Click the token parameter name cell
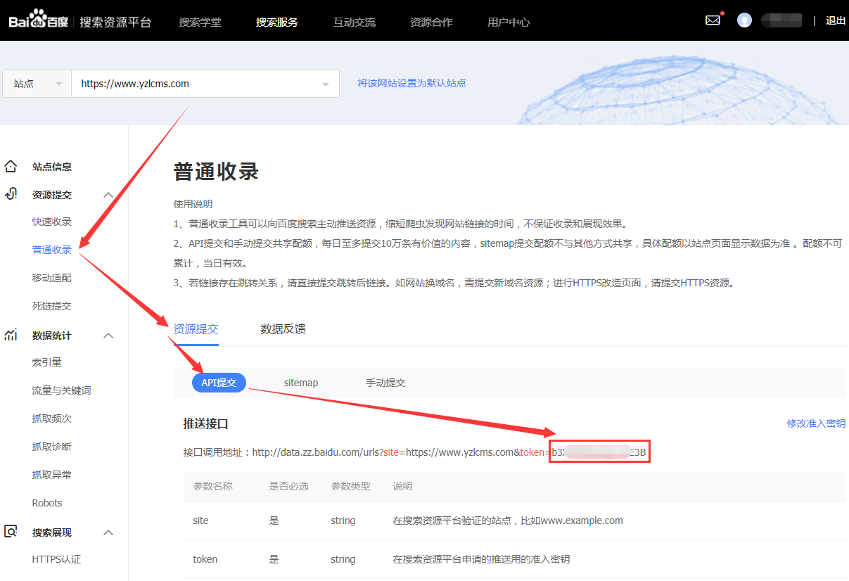The image size is (849, 581). coord(205,559)
